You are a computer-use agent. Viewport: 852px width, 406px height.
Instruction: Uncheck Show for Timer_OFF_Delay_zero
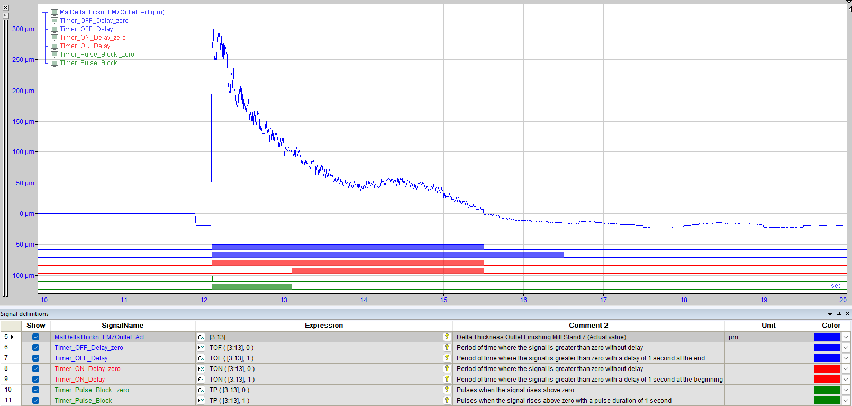[35, 348]
